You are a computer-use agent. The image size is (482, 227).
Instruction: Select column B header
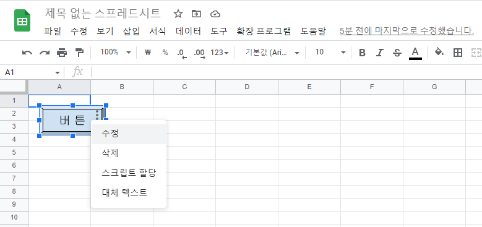[x=122, y=87]
